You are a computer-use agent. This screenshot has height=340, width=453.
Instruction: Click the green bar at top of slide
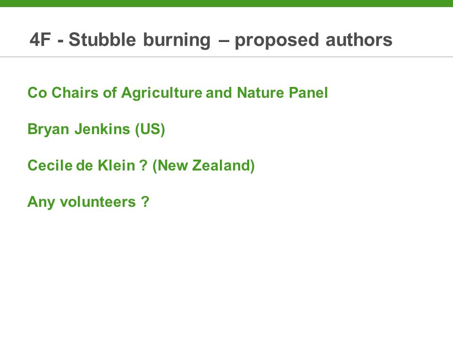coord(226,3)
